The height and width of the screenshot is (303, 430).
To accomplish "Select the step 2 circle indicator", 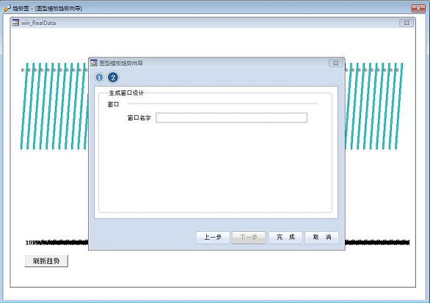I will click(113, 78).
